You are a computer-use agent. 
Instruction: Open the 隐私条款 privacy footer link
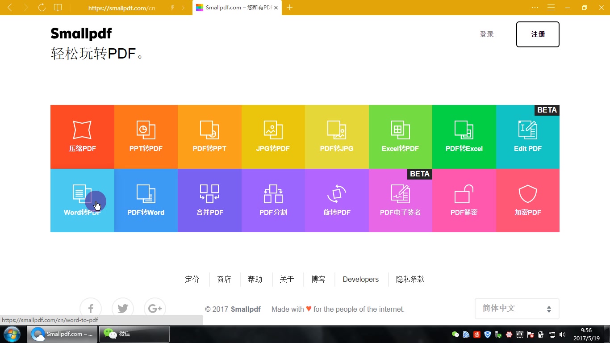(410, 279)
